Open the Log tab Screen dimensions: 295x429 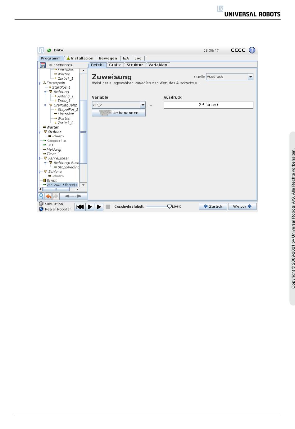(x=138, y=58)
